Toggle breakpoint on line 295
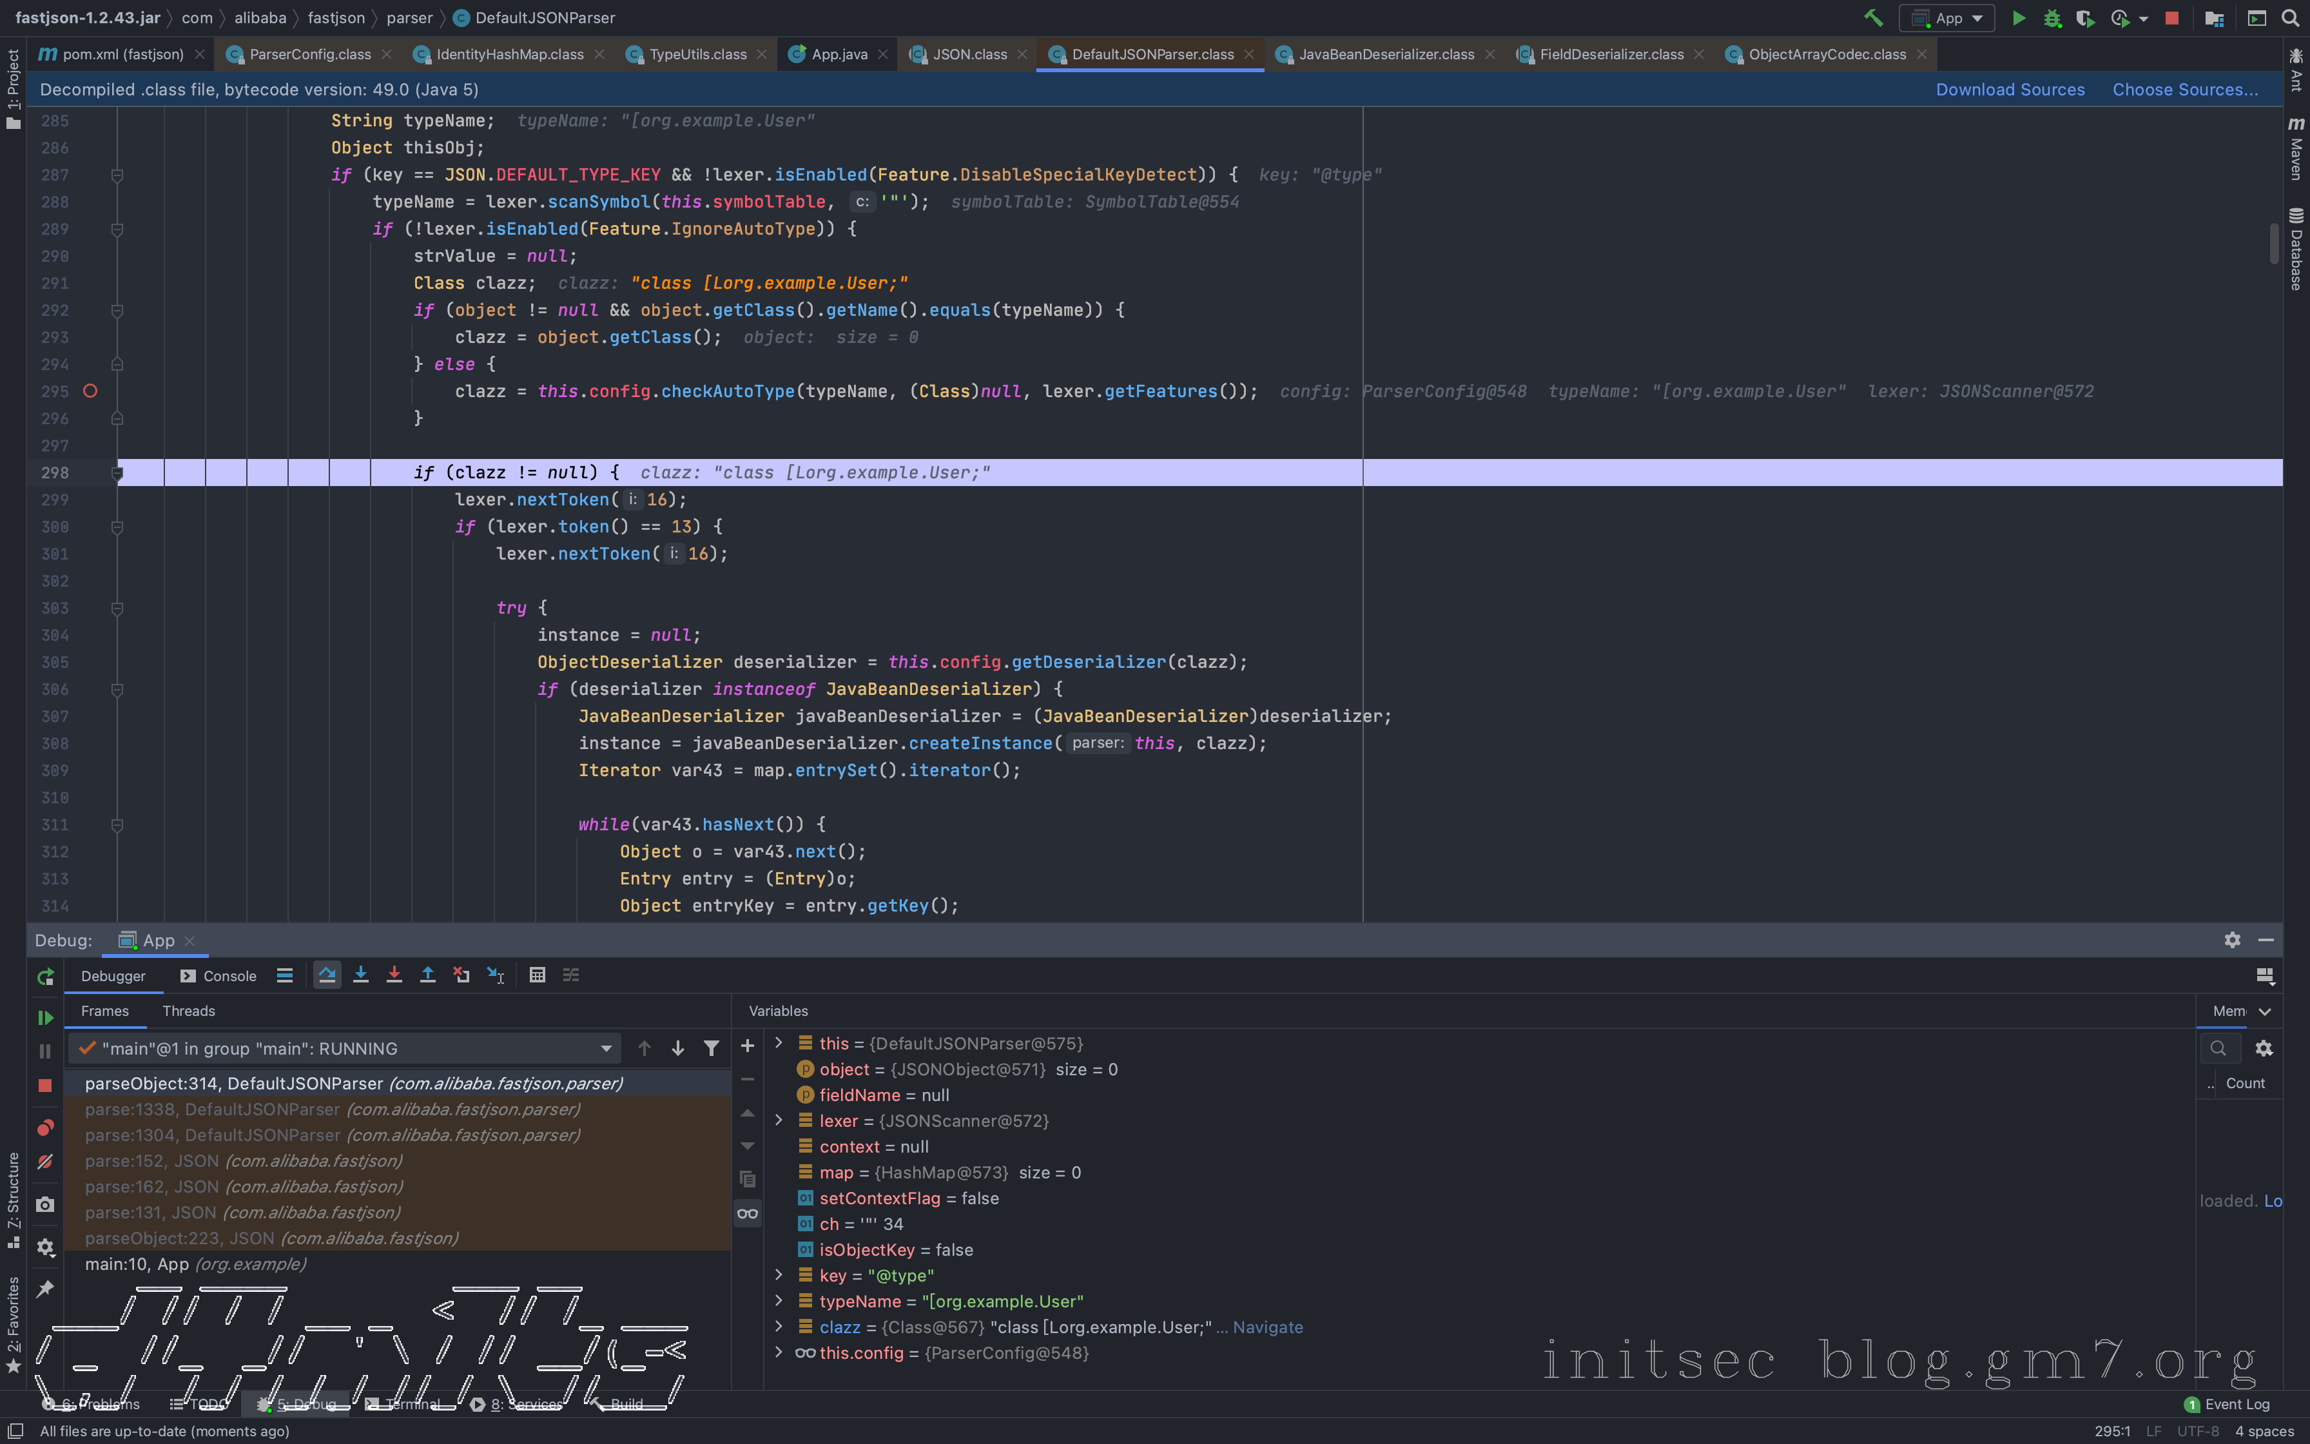The width and height of the screenshot is (2310, 1444). (90, 391)
